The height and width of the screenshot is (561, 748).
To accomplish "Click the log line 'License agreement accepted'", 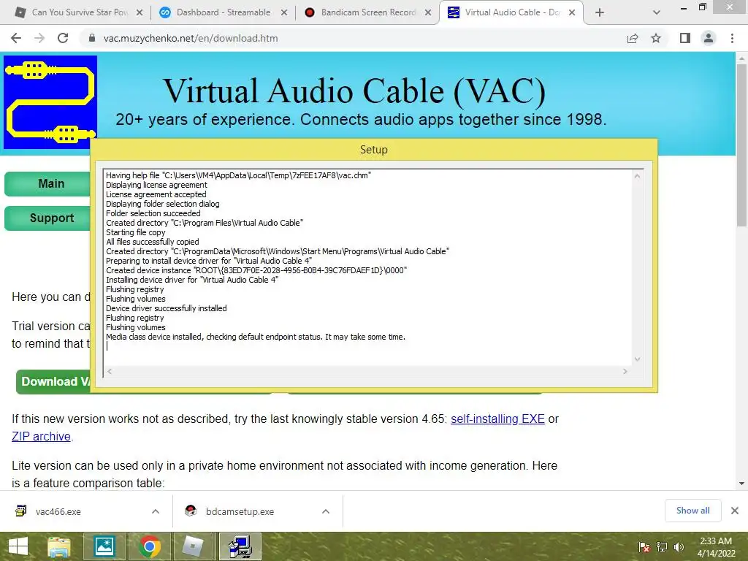I will click(x=156, y=194).
